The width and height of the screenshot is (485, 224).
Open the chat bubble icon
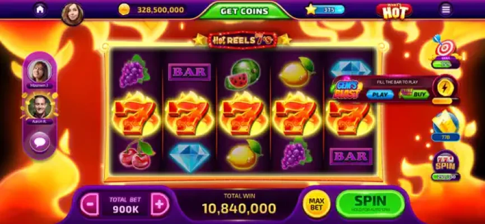pyautogui.click(x=40, y=143)
